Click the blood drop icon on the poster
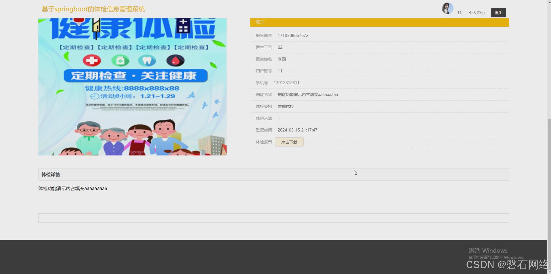 point(176,60)
